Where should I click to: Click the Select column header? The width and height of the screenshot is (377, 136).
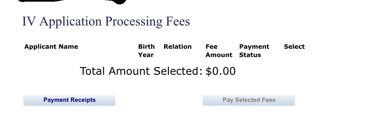(294, 47)
